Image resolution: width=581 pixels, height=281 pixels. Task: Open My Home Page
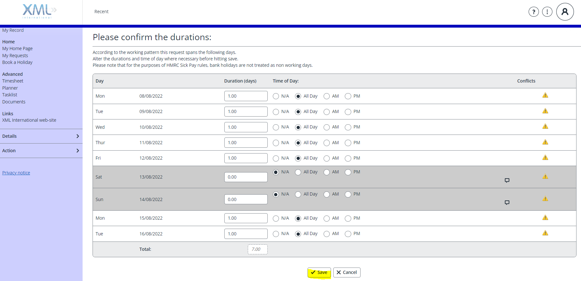(17, 48)
